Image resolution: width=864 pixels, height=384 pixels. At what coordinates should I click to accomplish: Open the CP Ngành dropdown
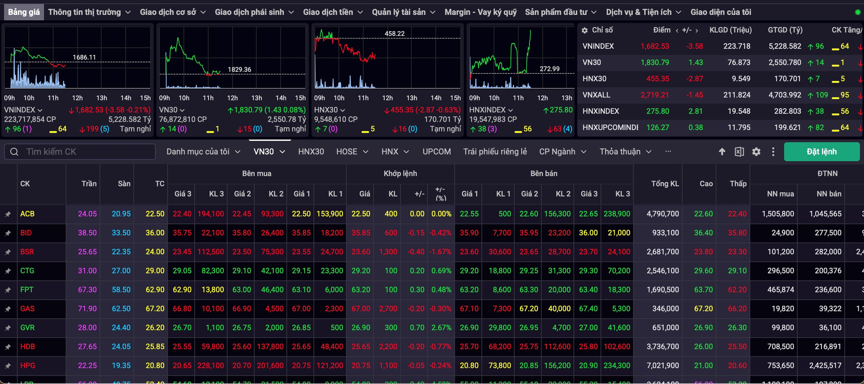563,151
